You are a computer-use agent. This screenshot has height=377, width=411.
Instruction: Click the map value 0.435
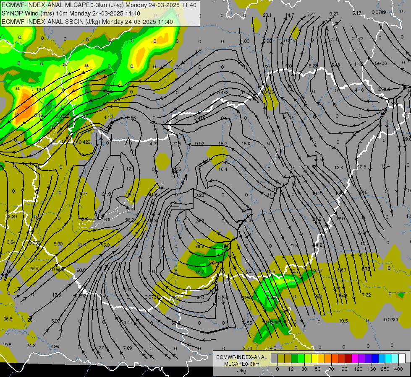tap(268, 92)
